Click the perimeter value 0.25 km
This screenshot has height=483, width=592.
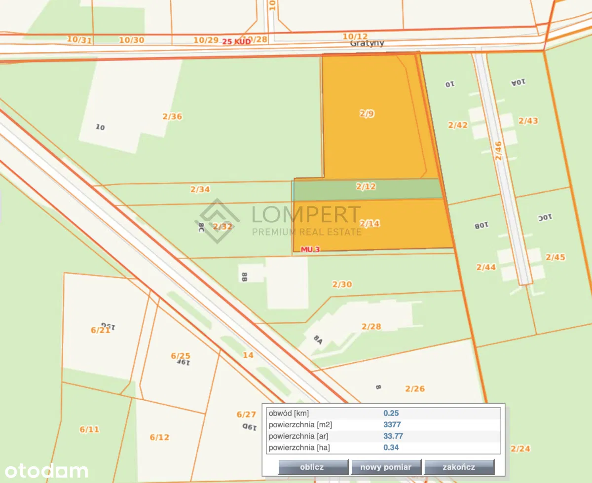pos(391,413)
